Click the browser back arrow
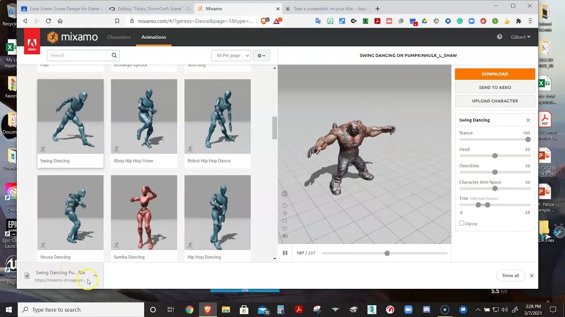 tap(25, 21)
